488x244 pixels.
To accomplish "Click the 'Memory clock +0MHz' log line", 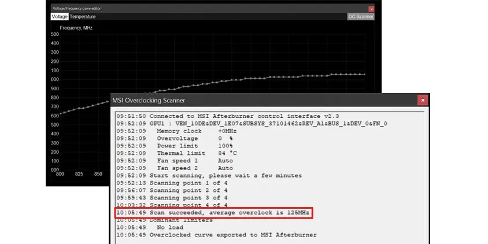I will tap(176, 131).
